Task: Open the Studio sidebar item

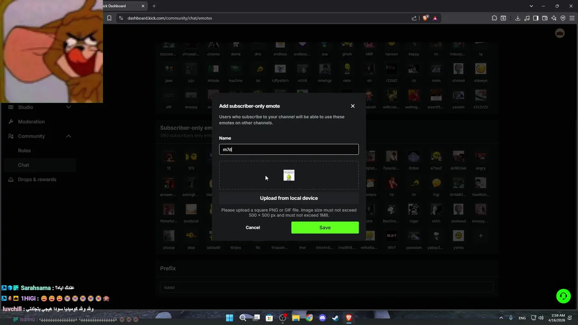Action: click(25, 107)
